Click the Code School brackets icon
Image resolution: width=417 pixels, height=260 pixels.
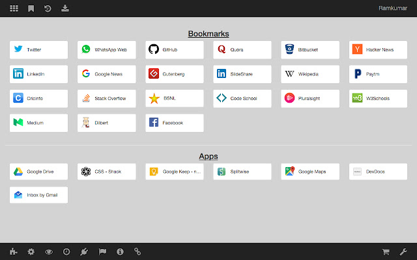222,98
